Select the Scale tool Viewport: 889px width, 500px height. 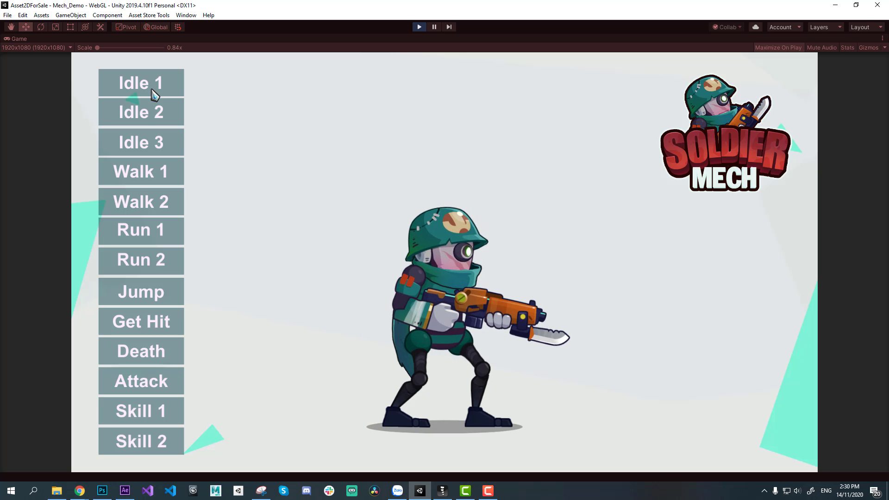pos(56,27)
